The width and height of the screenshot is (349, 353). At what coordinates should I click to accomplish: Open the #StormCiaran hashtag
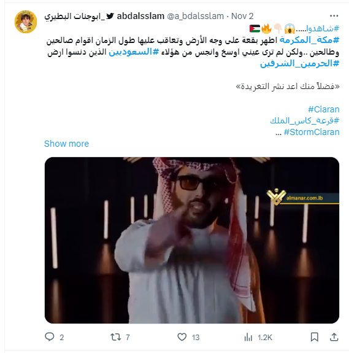(x=312, y=132)
